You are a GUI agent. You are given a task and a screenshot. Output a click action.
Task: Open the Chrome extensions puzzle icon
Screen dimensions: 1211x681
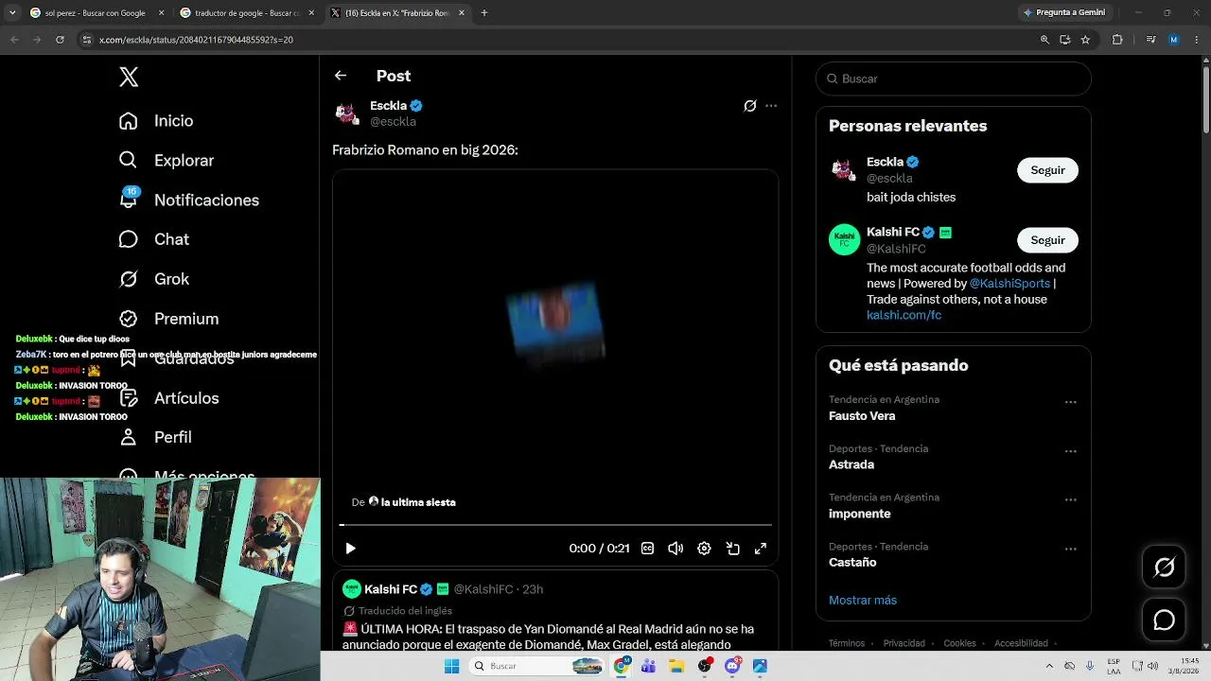pyautogui.click(x=1117, y=40)
